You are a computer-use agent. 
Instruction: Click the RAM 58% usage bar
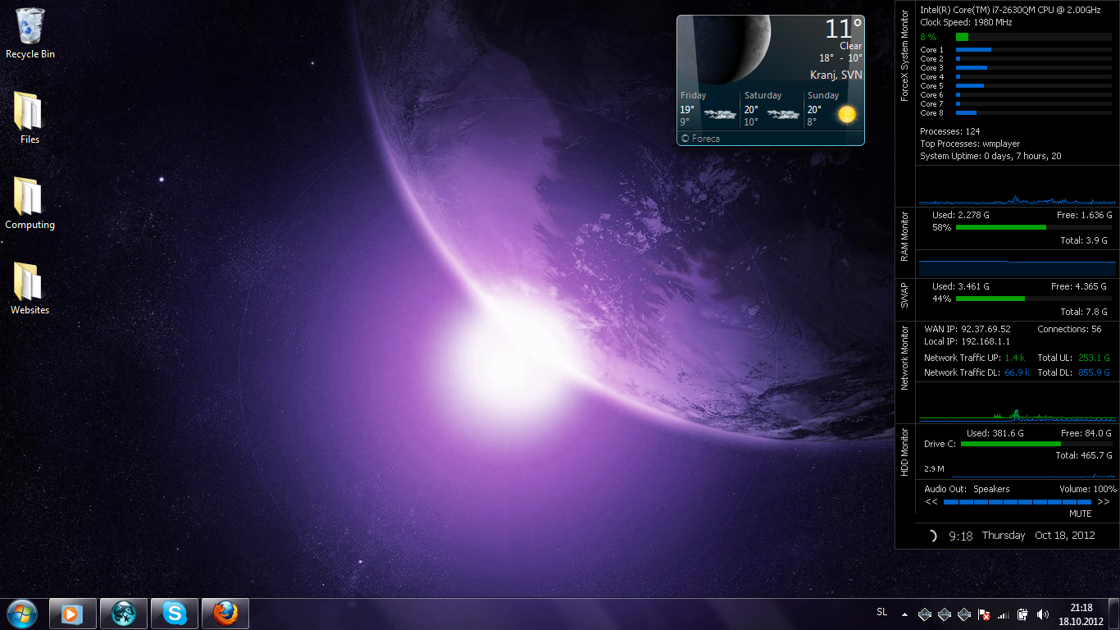coord(1034,227)
